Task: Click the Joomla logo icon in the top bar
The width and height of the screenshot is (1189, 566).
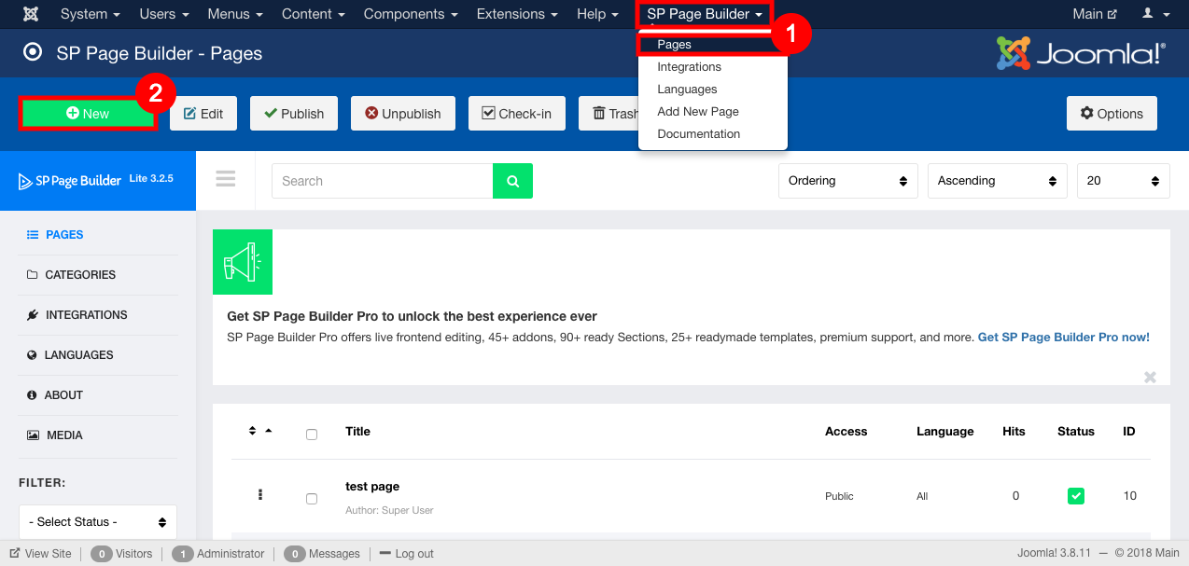Action: (31, 14)
